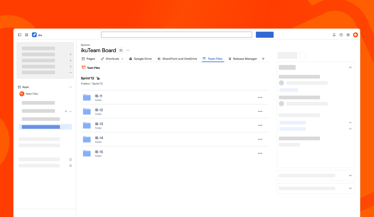
Task: Click the profile avatar icon
Action: [355, 35]
